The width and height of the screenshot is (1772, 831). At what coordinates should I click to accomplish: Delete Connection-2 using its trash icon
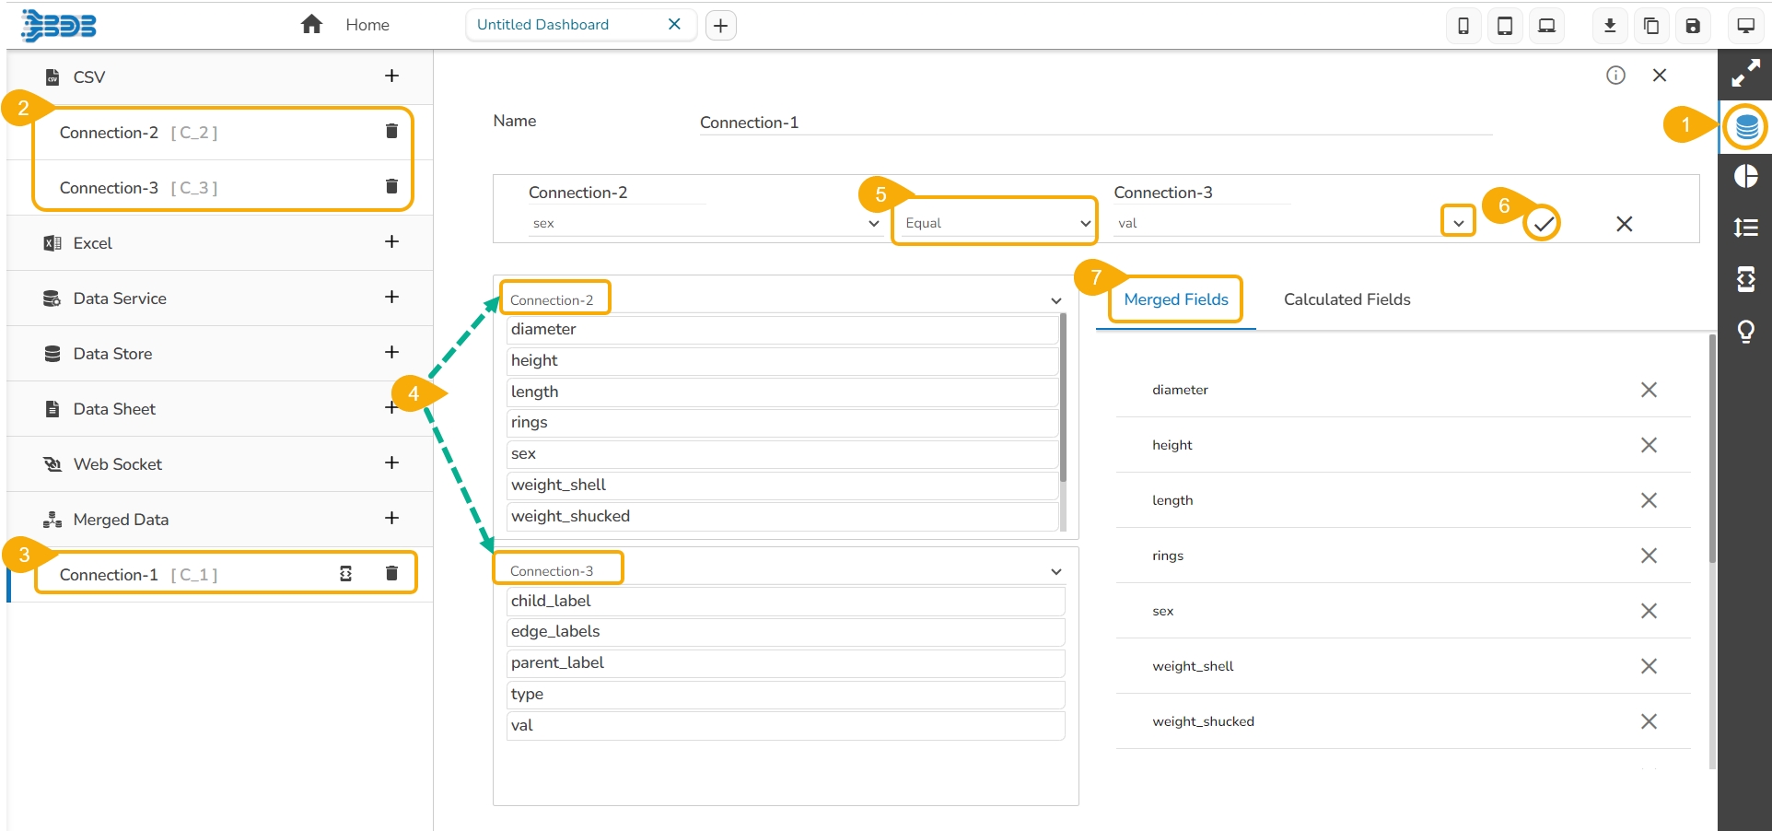click(x=391, y=132)
